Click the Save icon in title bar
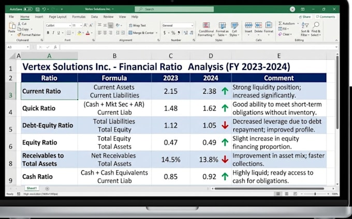Viewport: 352px width, 219px height. 37,9
